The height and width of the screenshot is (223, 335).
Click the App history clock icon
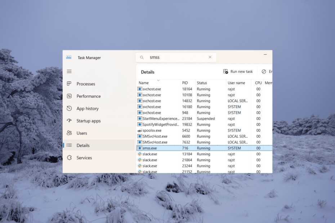pos(69,108)
